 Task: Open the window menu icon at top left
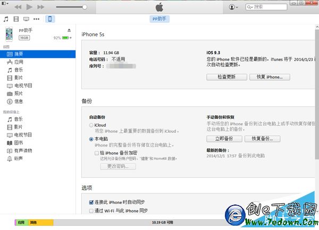5,4
